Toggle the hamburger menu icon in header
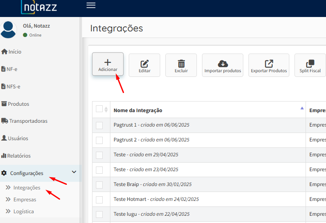Screen dimensions: 326x223 91,6
